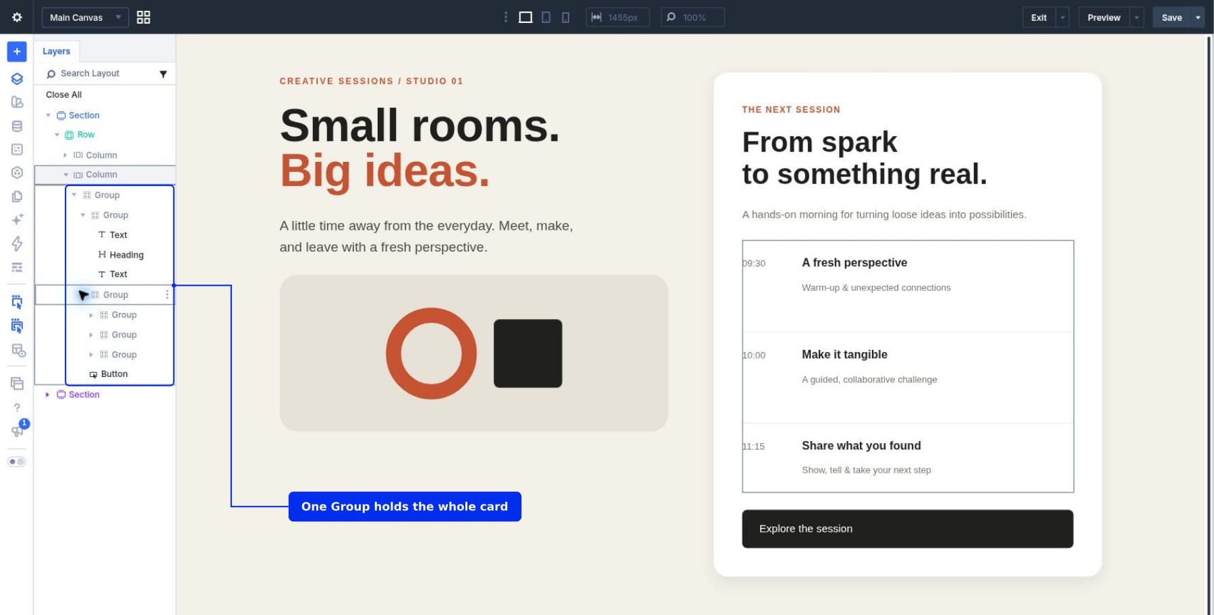Viewport: 1214px width, 615px height.
Task: Open the Main Canvas dropdown
Action: (85, 17)
